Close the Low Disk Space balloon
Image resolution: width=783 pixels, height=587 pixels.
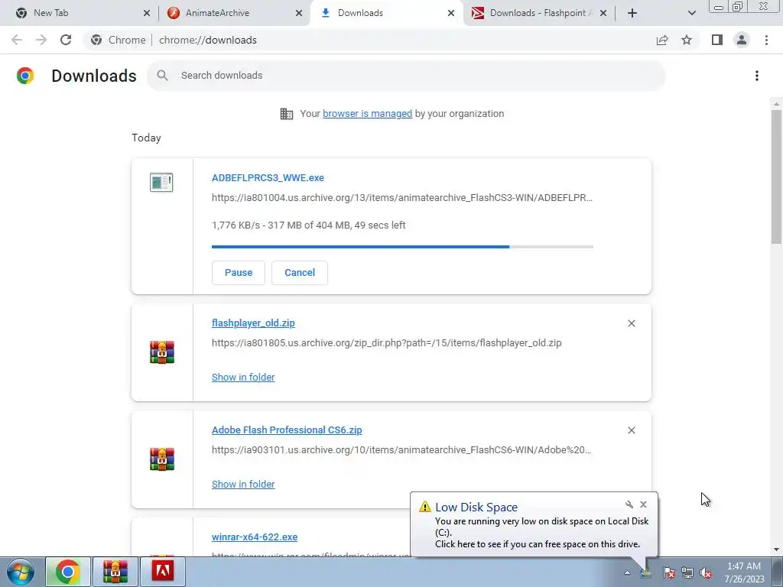pos(644,504)
